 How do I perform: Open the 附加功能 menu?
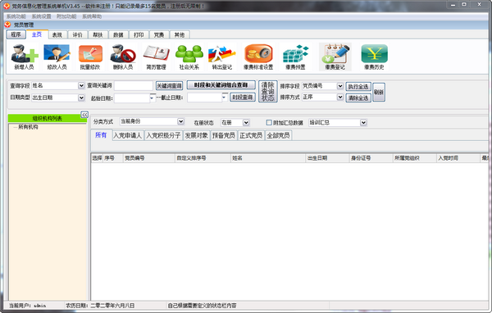coord(66,16)
